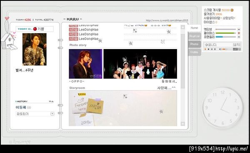
Task: Open third 사진첩 LeeDongHae entry
Action: tap(84, 34)
